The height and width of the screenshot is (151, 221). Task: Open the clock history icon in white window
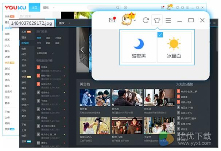(x=125, y=7)
